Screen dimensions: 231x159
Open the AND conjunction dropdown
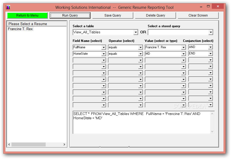pyautogui.click(x=210, y=47)
